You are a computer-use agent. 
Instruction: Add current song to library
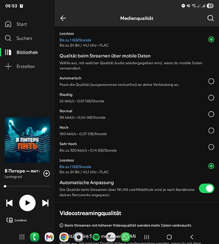(47, 173)
